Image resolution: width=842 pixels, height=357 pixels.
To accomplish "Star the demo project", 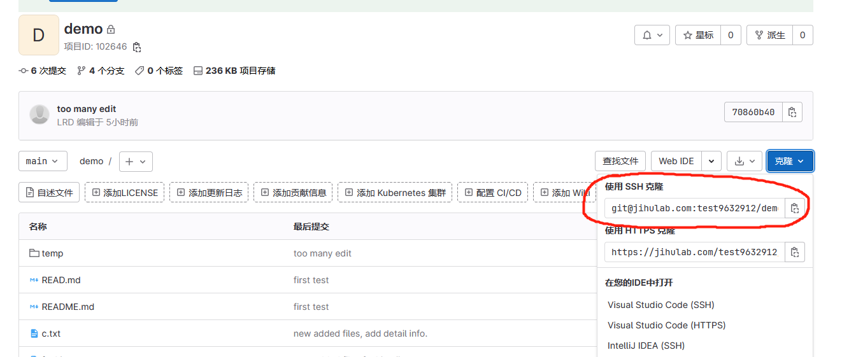I will click(x=698, y=36).
